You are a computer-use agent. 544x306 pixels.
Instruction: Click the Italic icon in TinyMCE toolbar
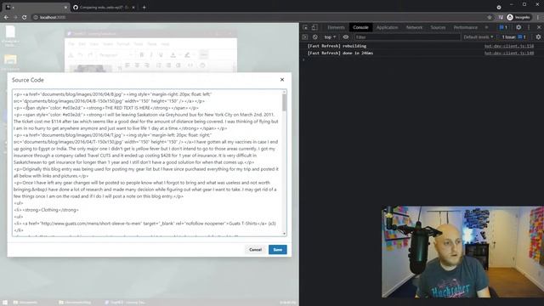pyautogui.click(x=151, y=54)
